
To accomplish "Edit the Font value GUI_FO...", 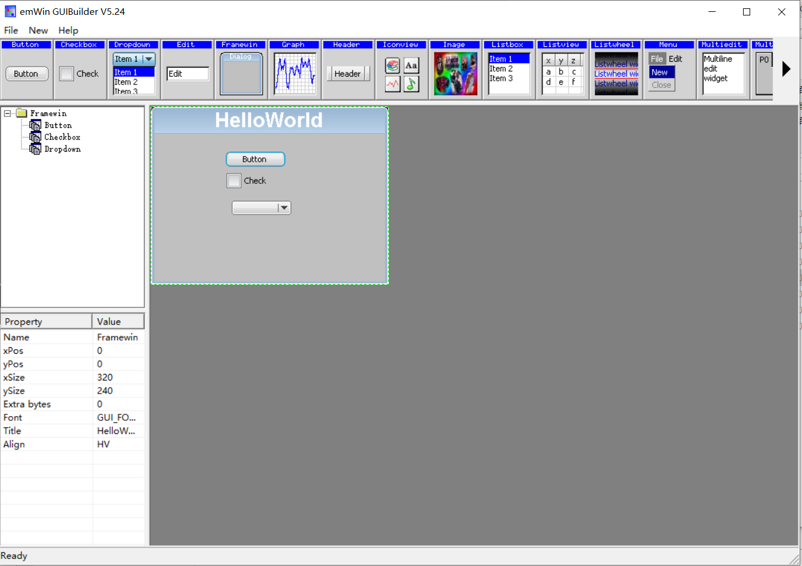I will pos(118,417).
